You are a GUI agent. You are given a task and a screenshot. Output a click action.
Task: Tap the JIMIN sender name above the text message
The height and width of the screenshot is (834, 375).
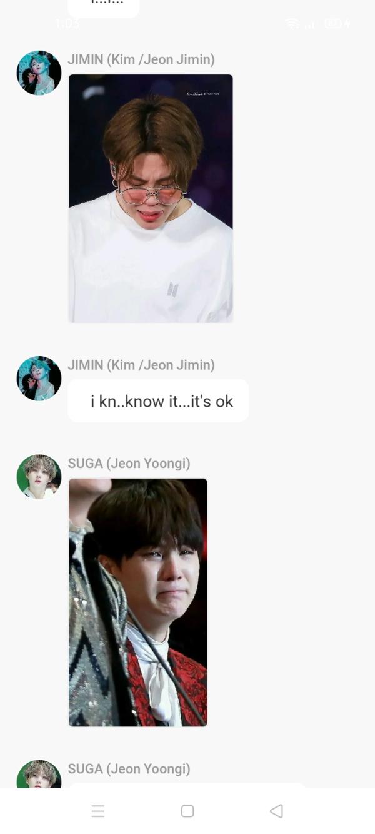141,365
